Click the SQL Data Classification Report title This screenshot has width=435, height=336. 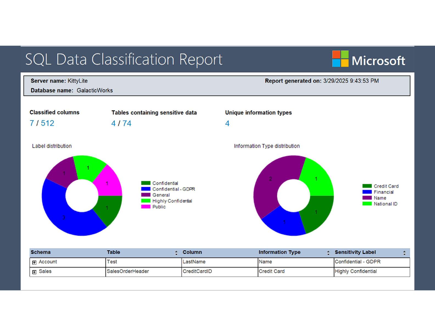[x=124, y=59]
